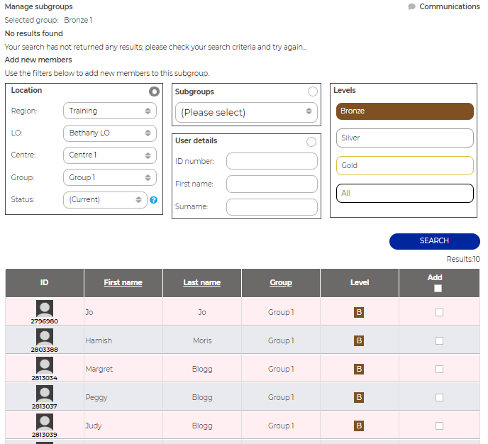Click the ID column header

coord(45,283)
